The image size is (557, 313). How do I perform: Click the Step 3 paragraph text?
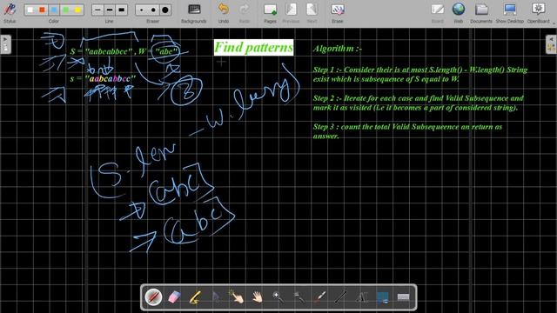[407, 131]
